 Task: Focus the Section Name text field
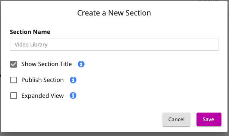coord(114,44)
